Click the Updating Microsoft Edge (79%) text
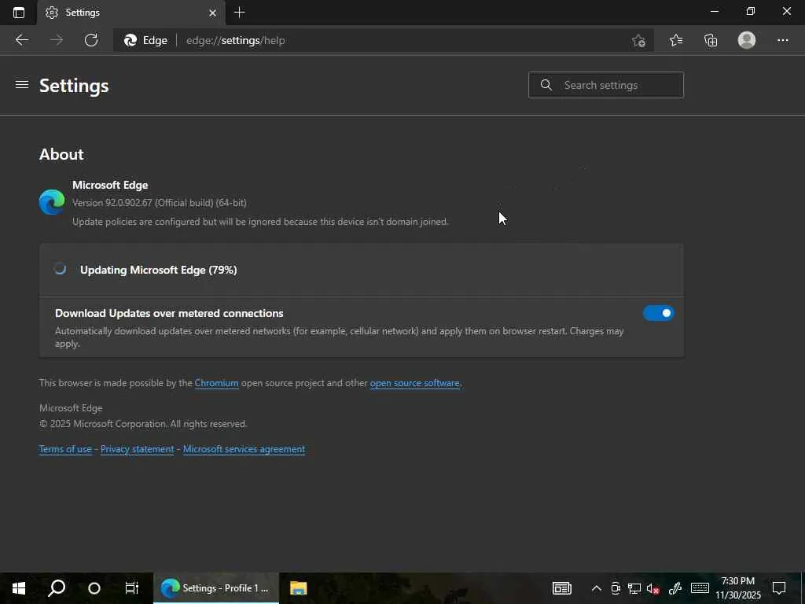Image resolution: width=805 pixels, height=604 pixels. tap(159, 270)
